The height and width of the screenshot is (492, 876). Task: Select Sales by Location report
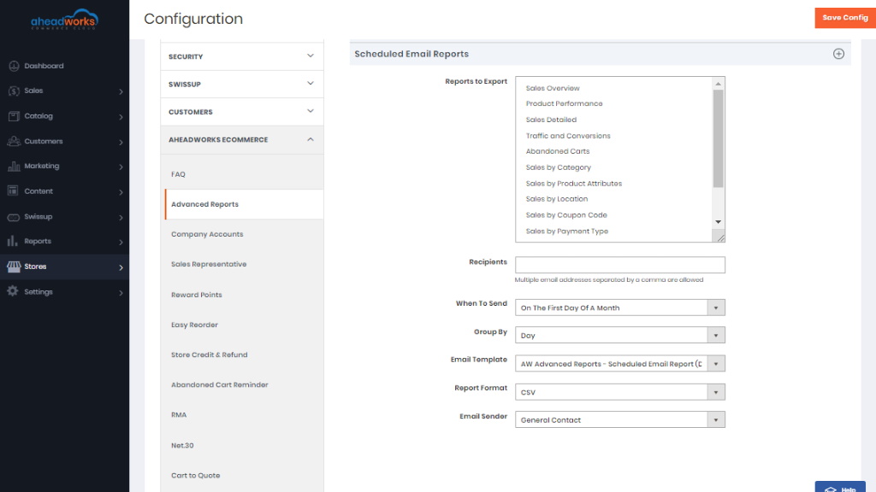click(x=556, y=199)
